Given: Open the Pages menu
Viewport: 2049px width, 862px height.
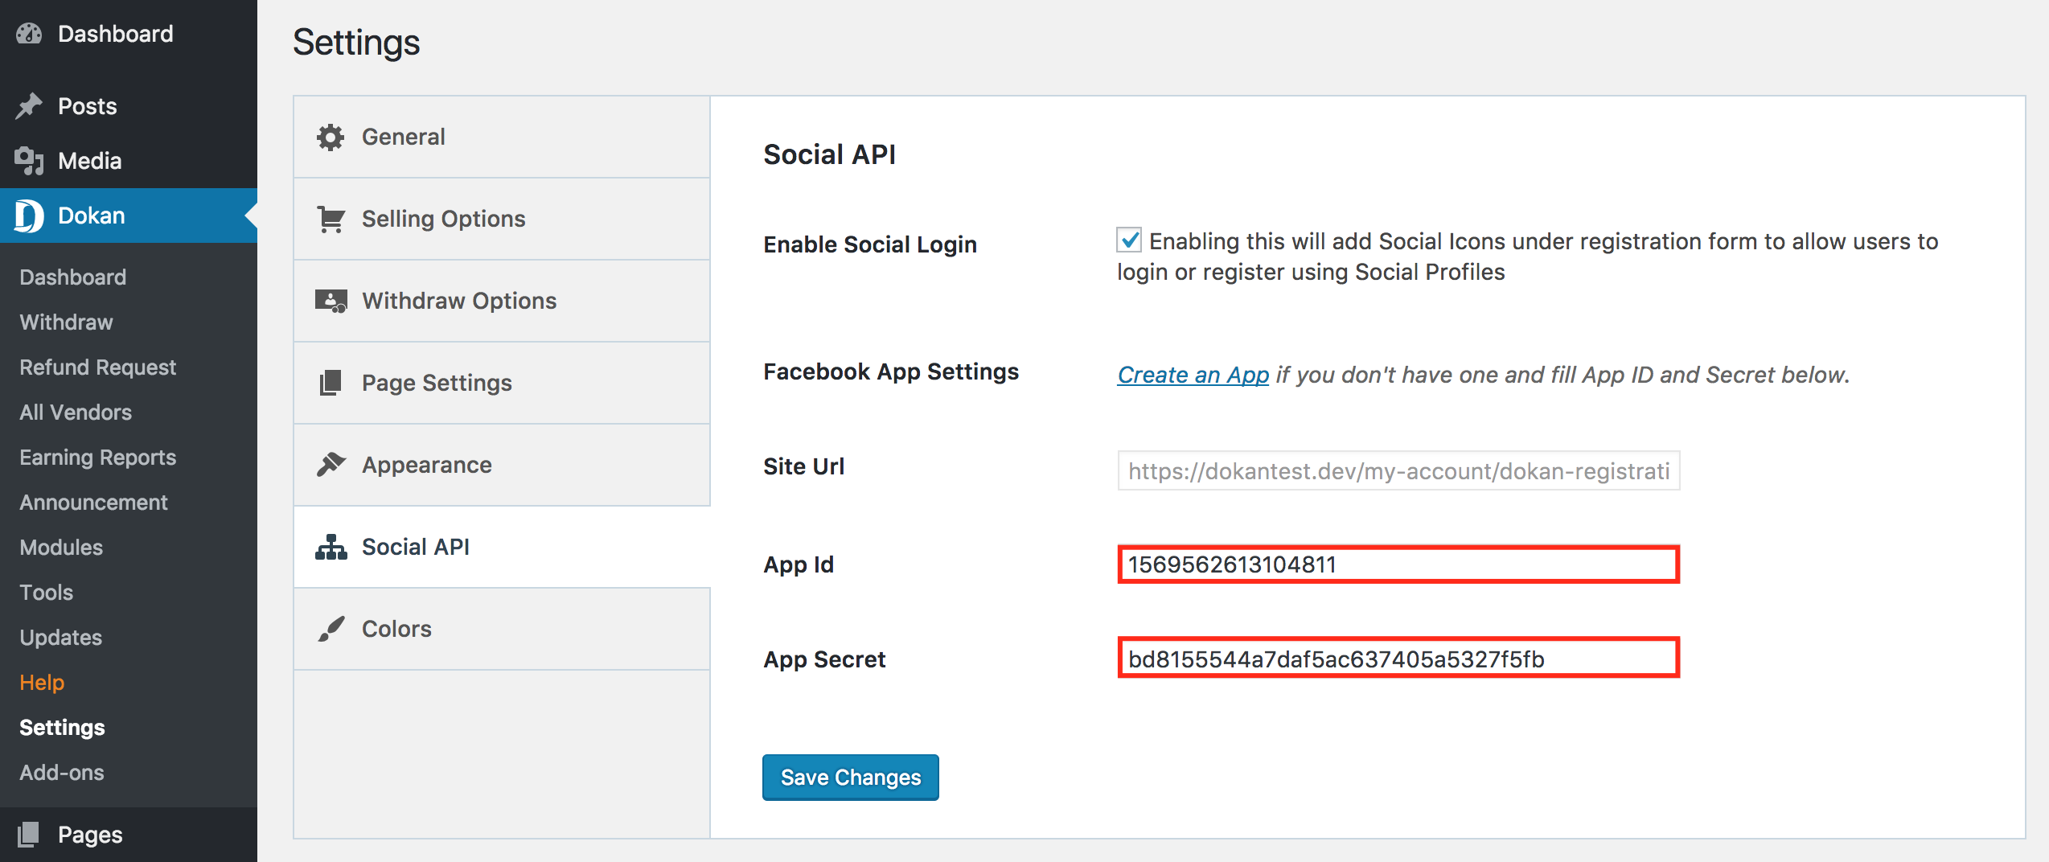Looking at the screenshot, I should (129, 835).
